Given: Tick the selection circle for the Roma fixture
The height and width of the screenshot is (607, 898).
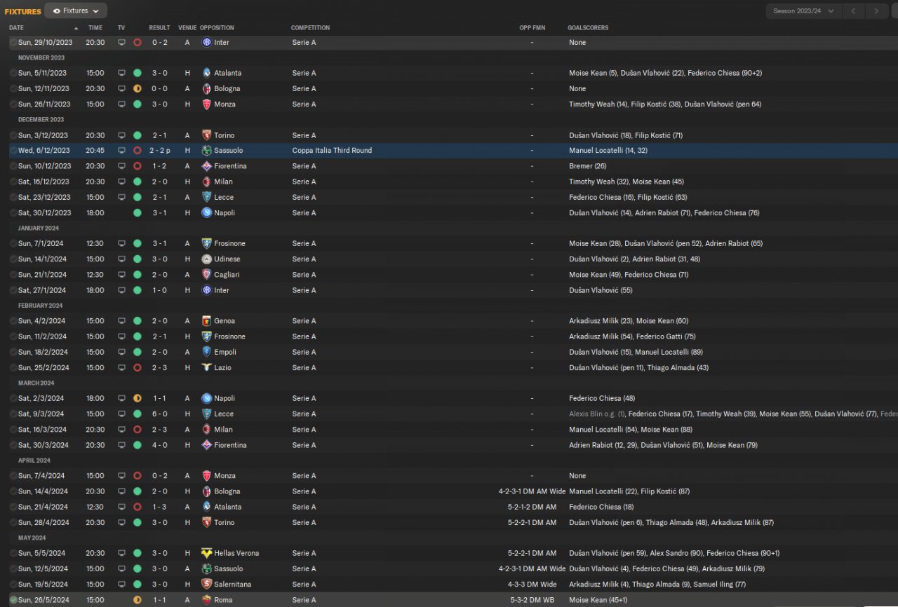Looking at the screenshot, I should click(13, 600).
